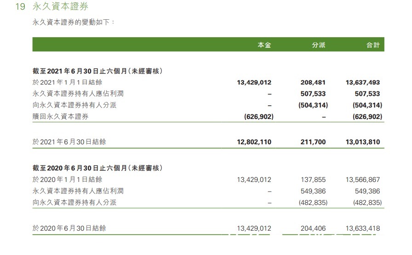The height and width of the screenshot is (255, 412).
Task: Click 507,533 under the 合計 column
Action: tap(367, 94)
